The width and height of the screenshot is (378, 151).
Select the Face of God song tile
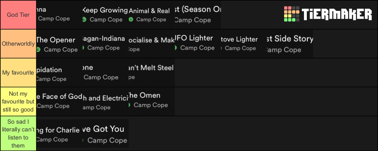tap(59, 102)
